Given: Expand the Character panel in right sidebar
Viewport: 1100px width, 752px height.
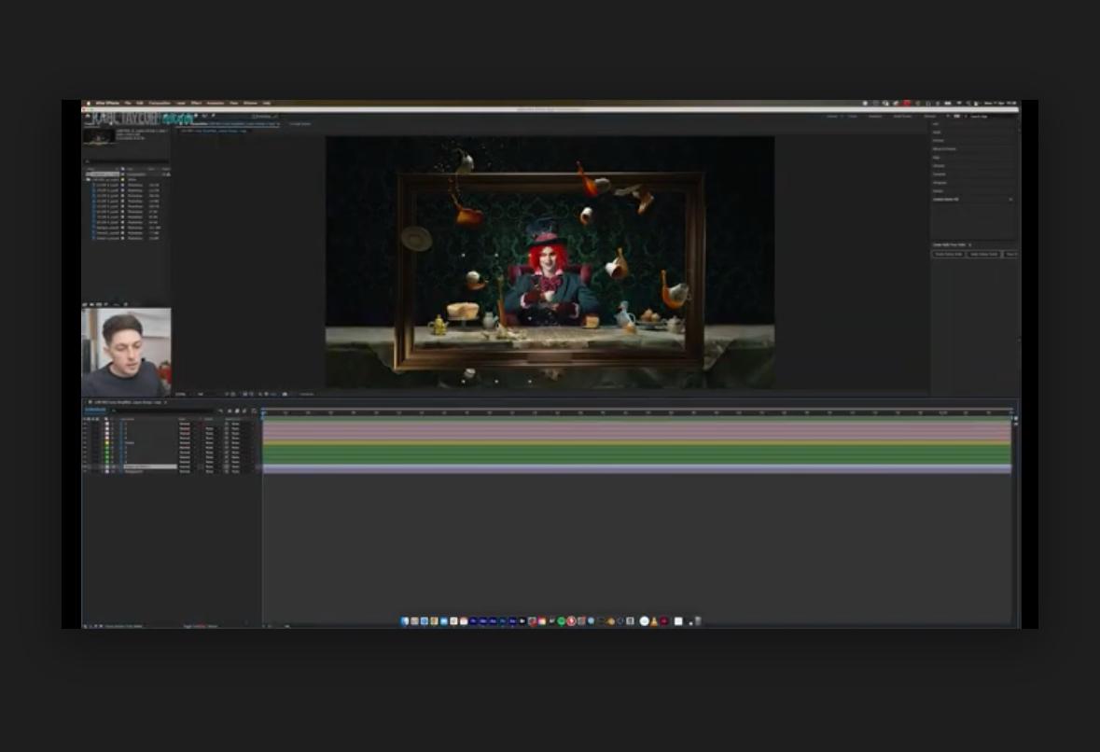Looking at the screenshot, I should point(939,174).
